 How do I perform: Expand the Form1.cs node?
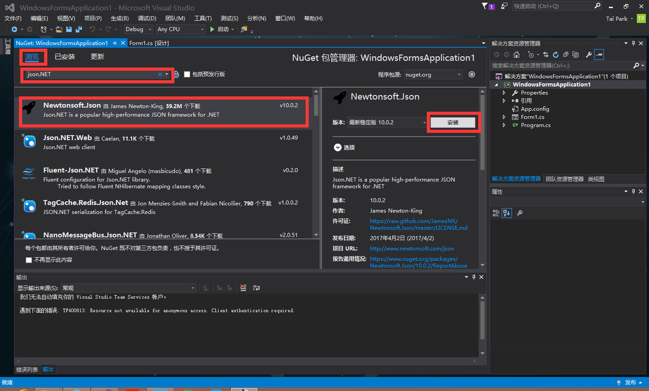coord(504,117)
